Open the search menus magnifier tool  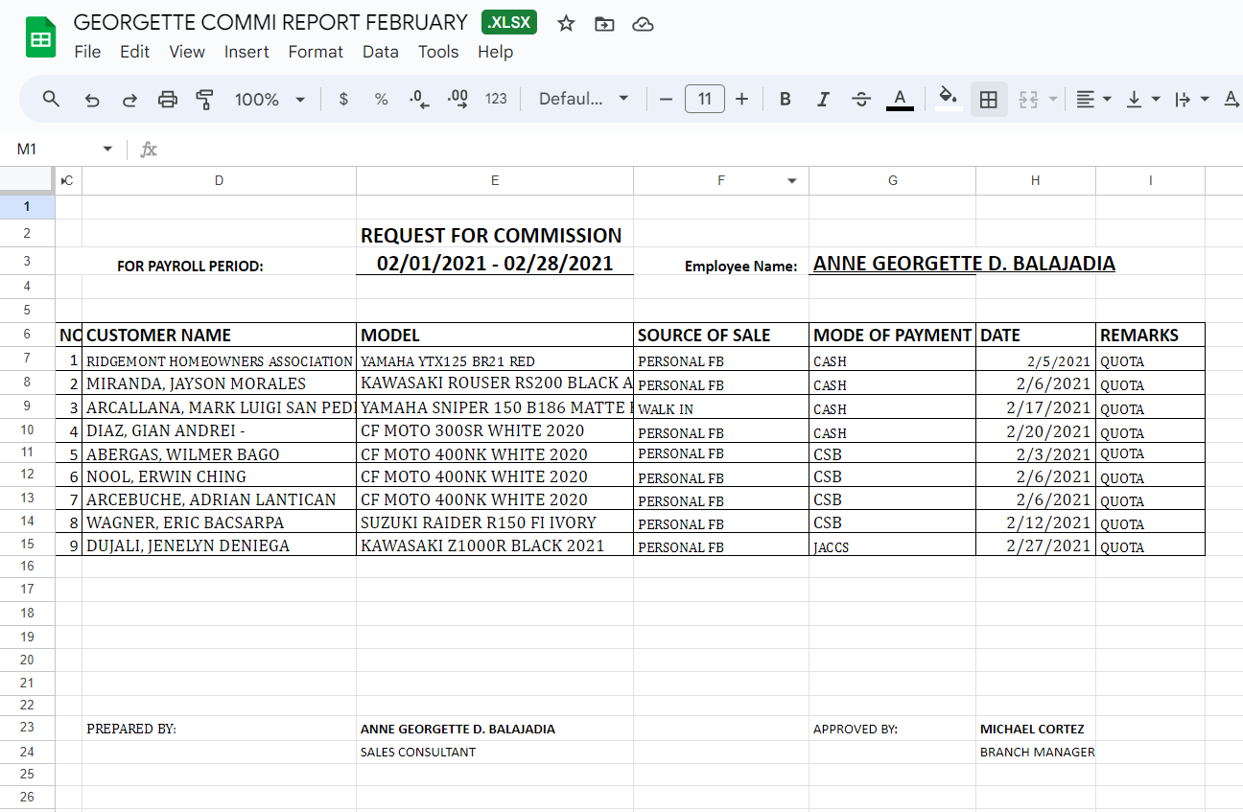[x=52, y=99]
